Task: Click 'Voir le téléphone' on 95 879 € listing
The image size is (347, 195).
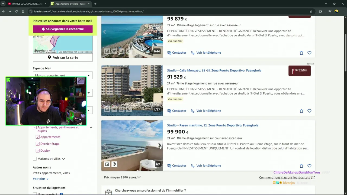Action: click(206, 53)
